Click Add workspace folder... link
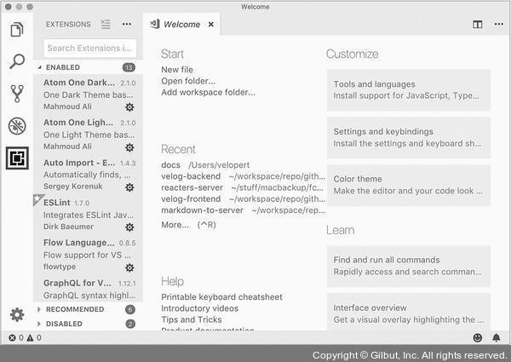 208,93
